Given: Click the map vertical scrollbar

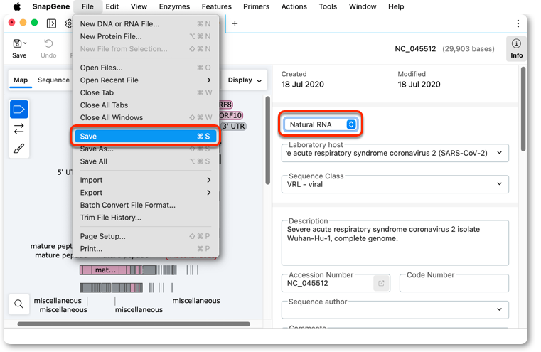Looking at the screenshot, I should [267, 140].
